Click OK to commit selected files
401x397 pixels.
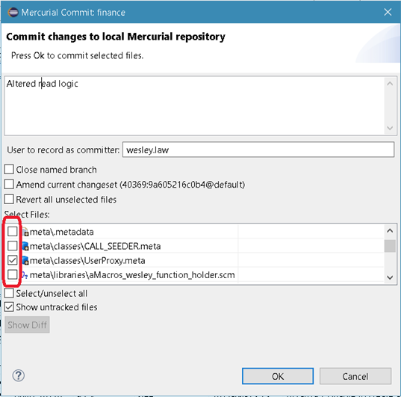coord(278,376)
